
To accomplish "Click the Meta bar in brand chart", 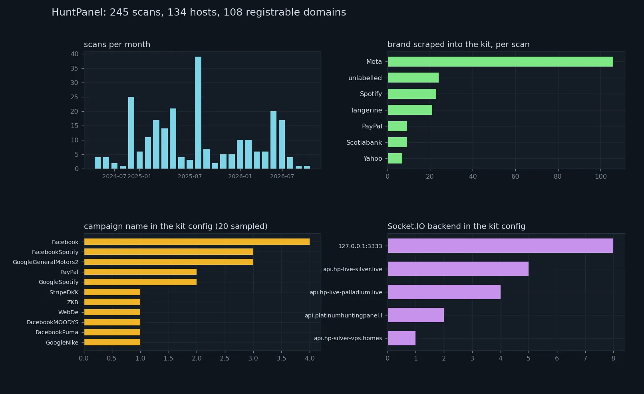I will [x=500, y=61].
